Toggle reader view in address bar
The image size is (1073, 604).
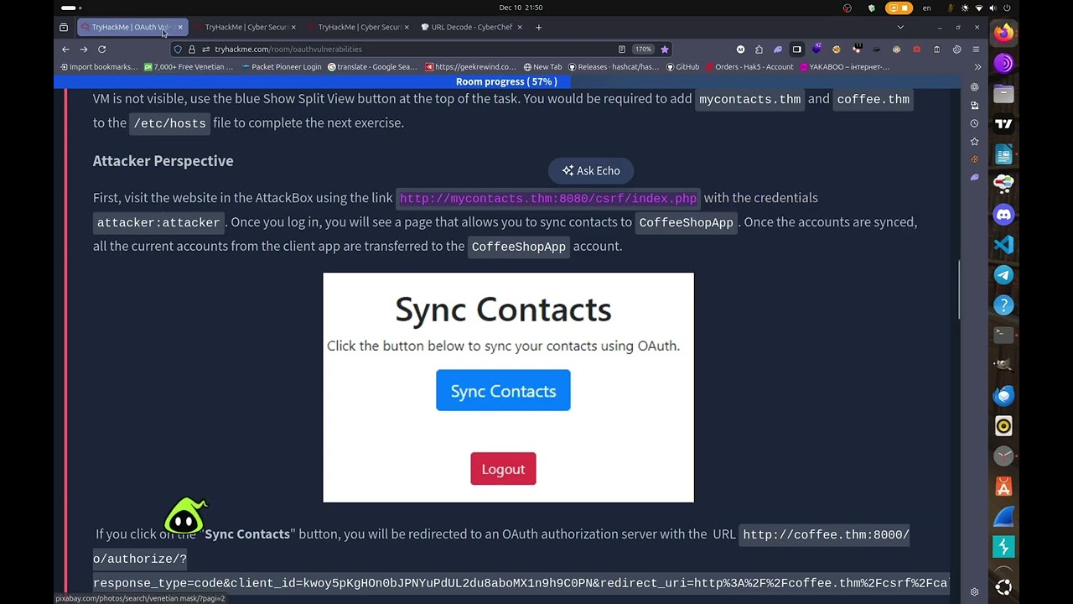point(621,49)
